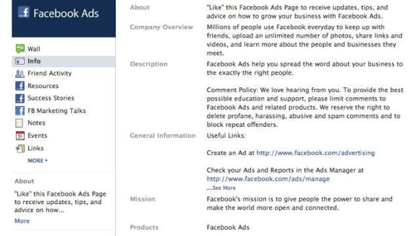Screen dimensions: 420x236
Task: Open the Success Stories tab
Action: (x=51, y=98)
